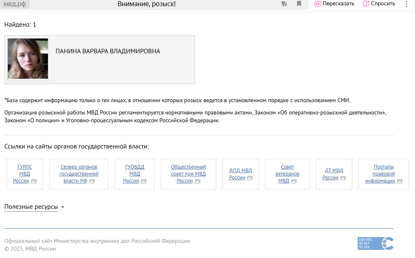Click the heading Ссылки на сайты органов государственной власти
The width and height of the screenshot is (415, 258).
point(77,146)
